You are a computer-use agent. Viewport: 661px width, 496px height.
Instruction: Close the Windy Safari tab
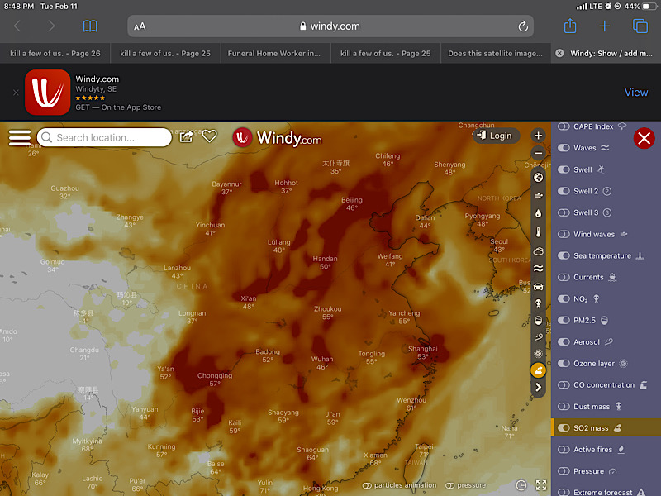[559, 53]
